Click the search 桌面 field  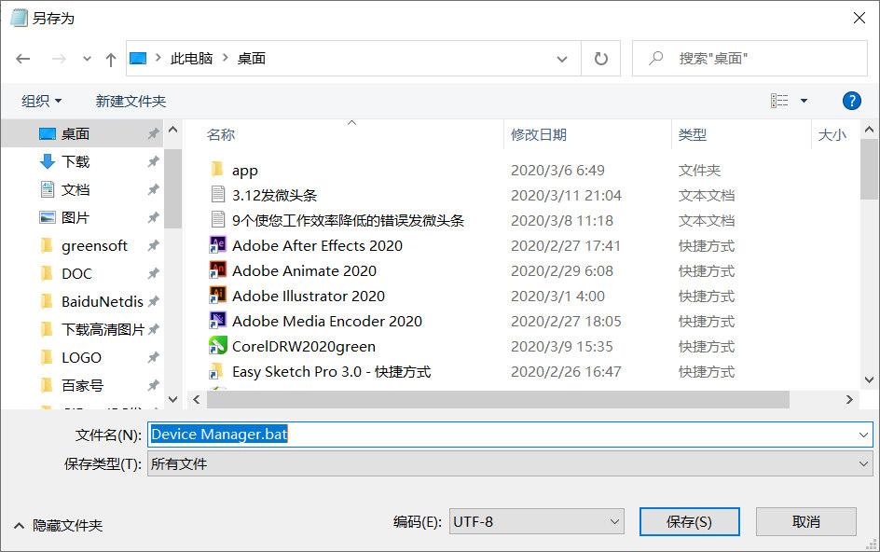(x=749, y=59)
